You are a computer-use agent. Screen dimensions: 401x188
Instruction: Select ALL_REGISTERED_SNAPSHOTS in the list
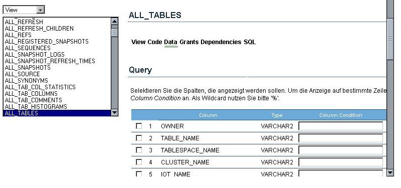(x=47, y=42)
